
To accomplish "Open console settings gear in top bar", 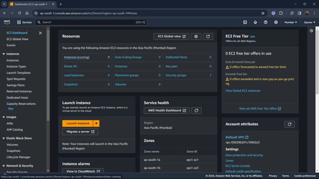I will tap(276, 22).
